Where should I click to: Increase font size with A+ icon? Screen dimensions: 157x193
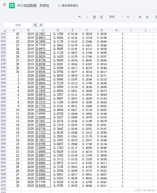pos(140,17)
